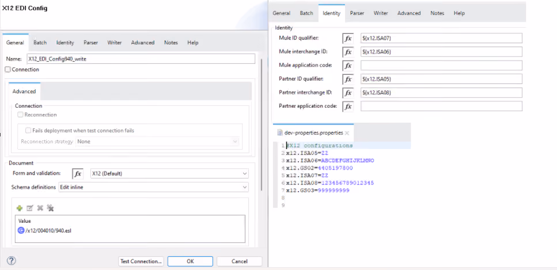Click the Cancel button
The width and height of the screenshot is (557, 270).
(240, 261)
